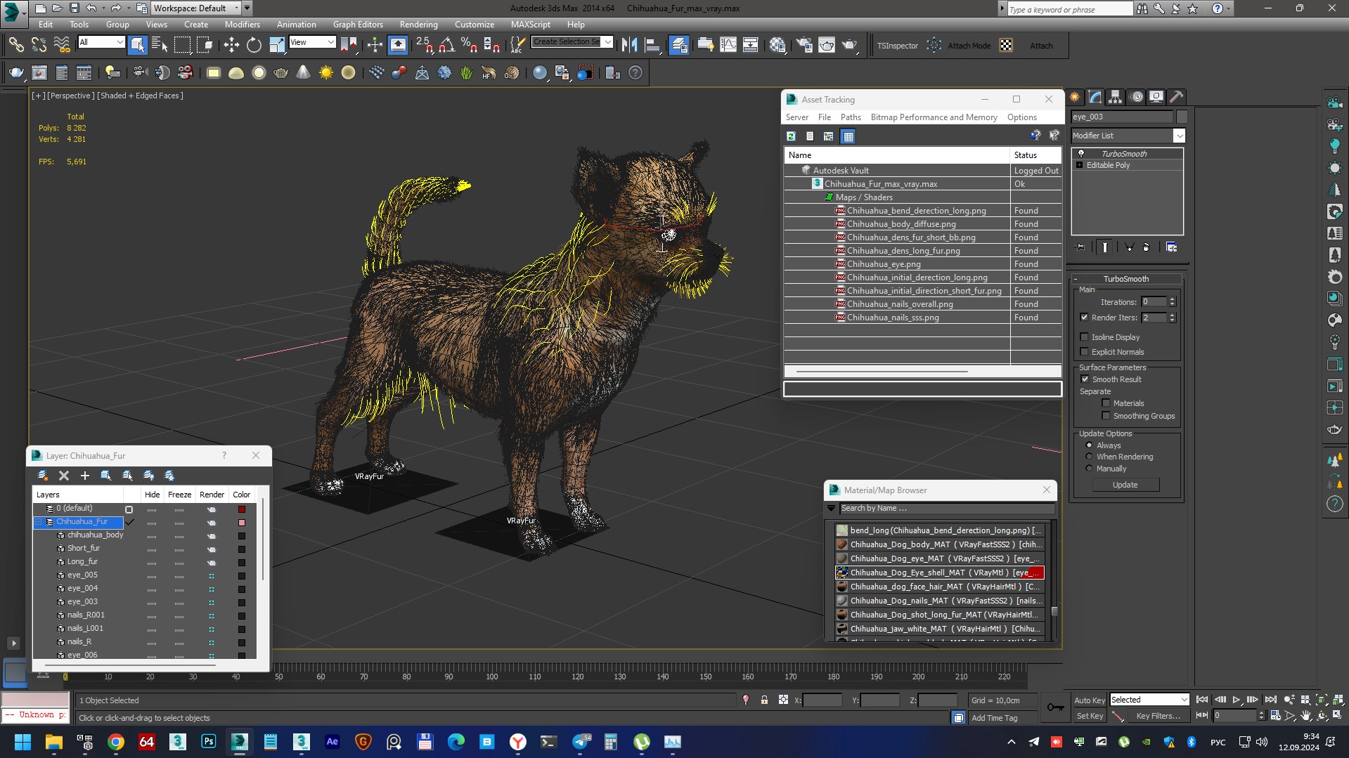Open Select by Name tool
Image resolution: width=1349 pixels, height=758 pixels.
160,46
